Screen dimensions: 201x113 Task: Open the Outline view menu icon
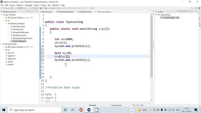(x=192, y=11)
